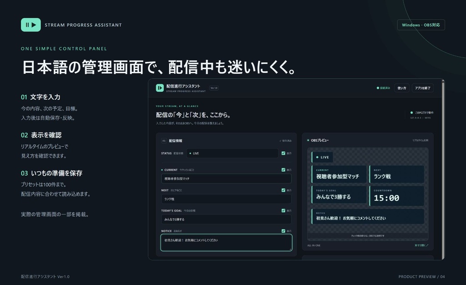Click the ALL-IN-ONE label under preview
The width and height of the screenshot is (466, 285).
314,246
